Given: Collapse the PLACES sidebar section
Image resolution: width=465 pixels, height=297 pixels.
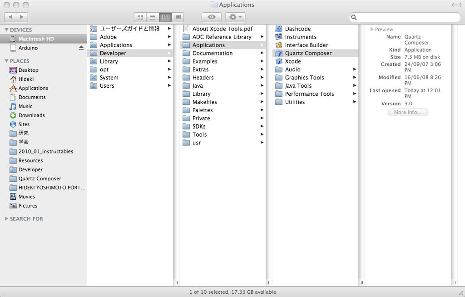Looking at the screenshot, I should [6, 61].
